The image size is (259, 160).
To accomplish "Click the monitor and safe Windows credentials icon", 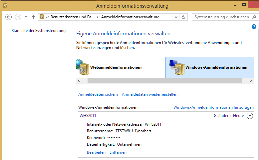I will [176, 67].
